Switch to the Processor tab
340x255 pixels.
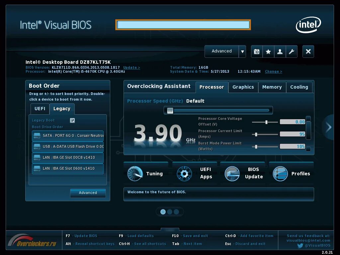point(212,87)
